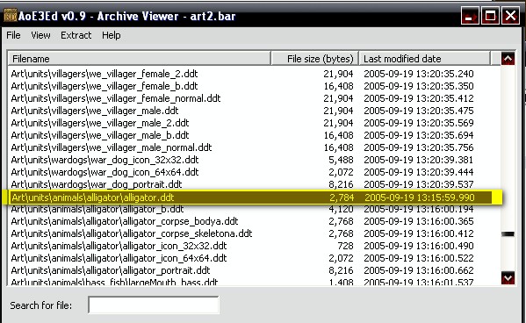Select alligator_corpse_bodya.ddt row
This screenshot has width=526, height=323.
[254, 221]
